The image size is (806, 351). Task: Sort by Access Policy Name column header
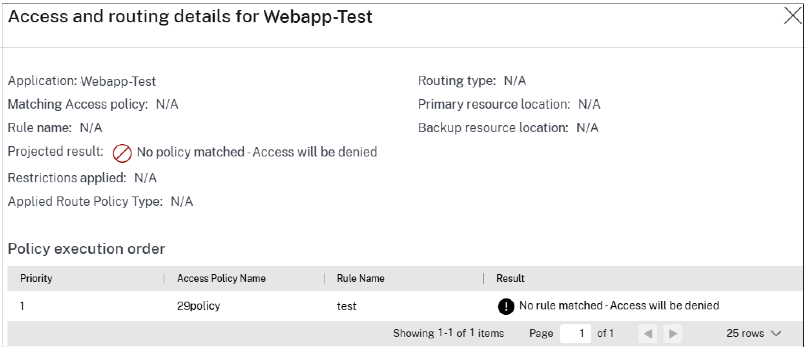pos(221,278)
